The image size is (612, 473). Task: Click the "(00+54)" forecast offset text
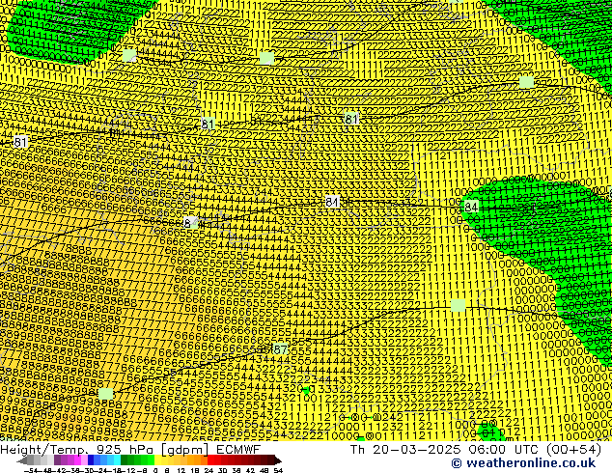coord(574,450)
